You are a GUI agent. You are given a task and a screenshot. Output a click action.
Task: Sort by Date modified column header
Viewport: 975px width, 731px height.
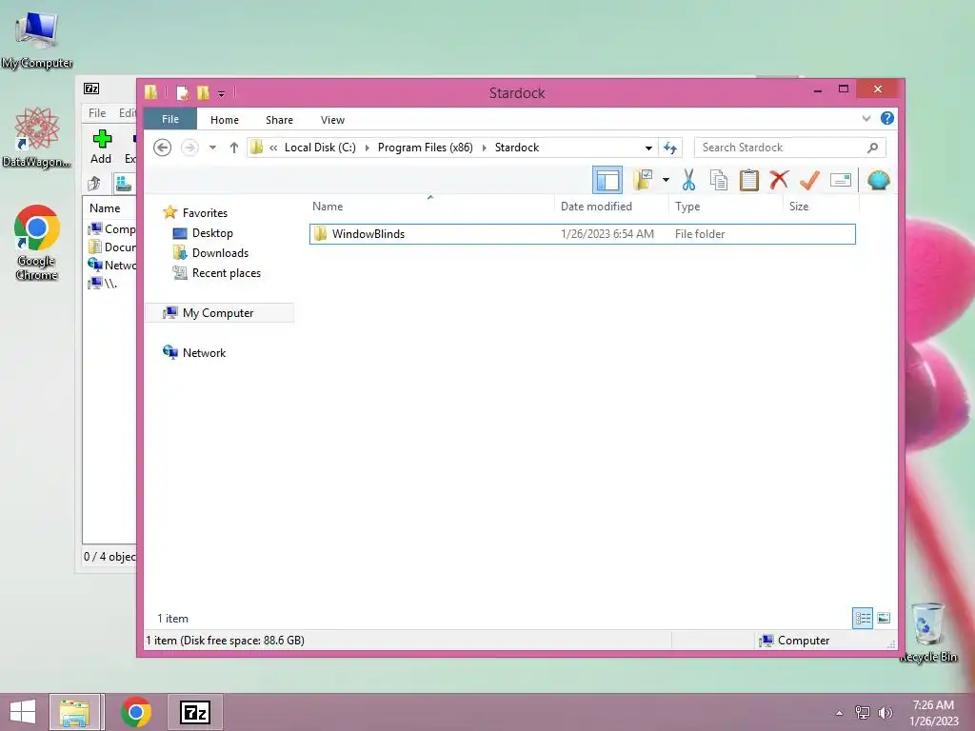tap(596, 207)
